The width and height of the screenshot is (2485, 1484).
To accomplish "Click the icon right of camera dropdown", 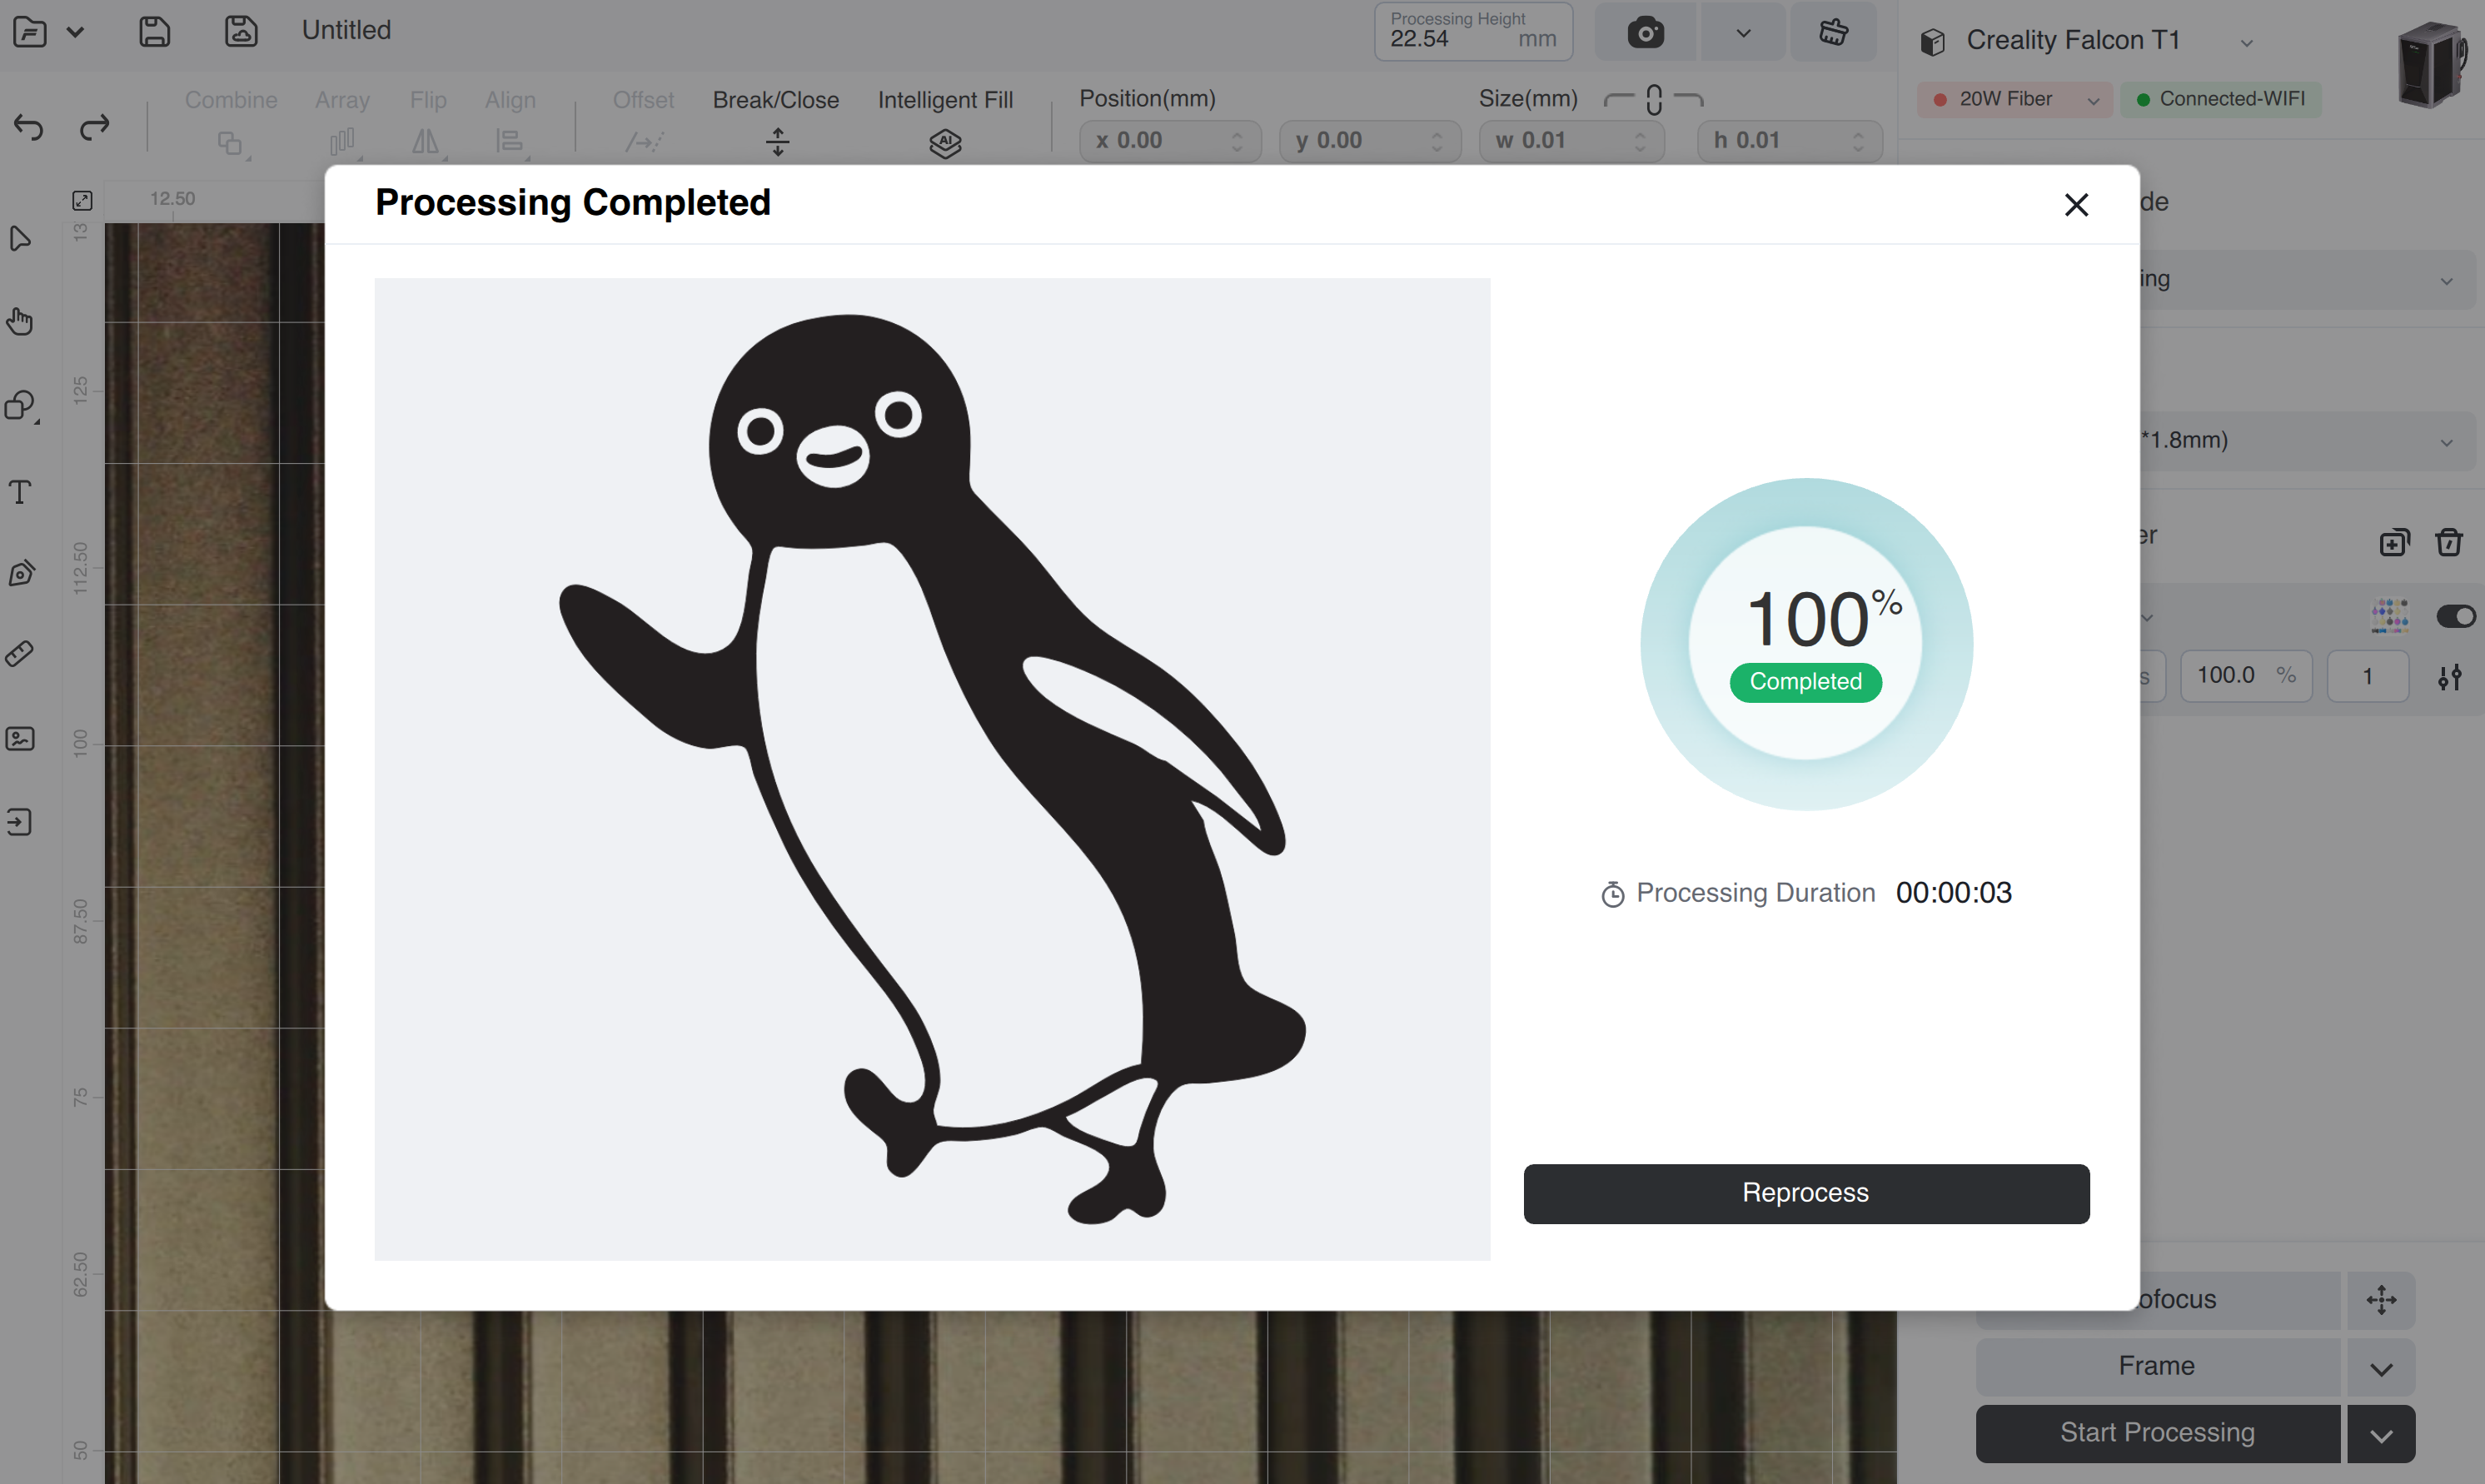I will click(1833, 33).
